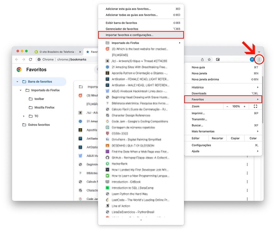Click the browser back arrow

pos(17,59)
